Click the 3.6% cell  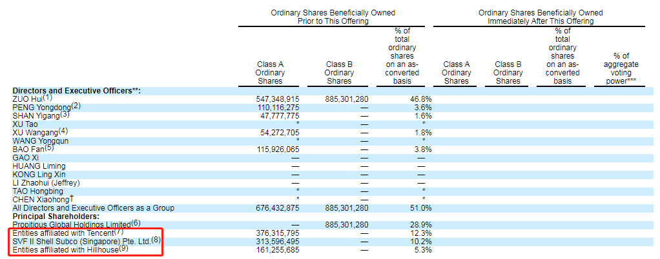(423, 108)
